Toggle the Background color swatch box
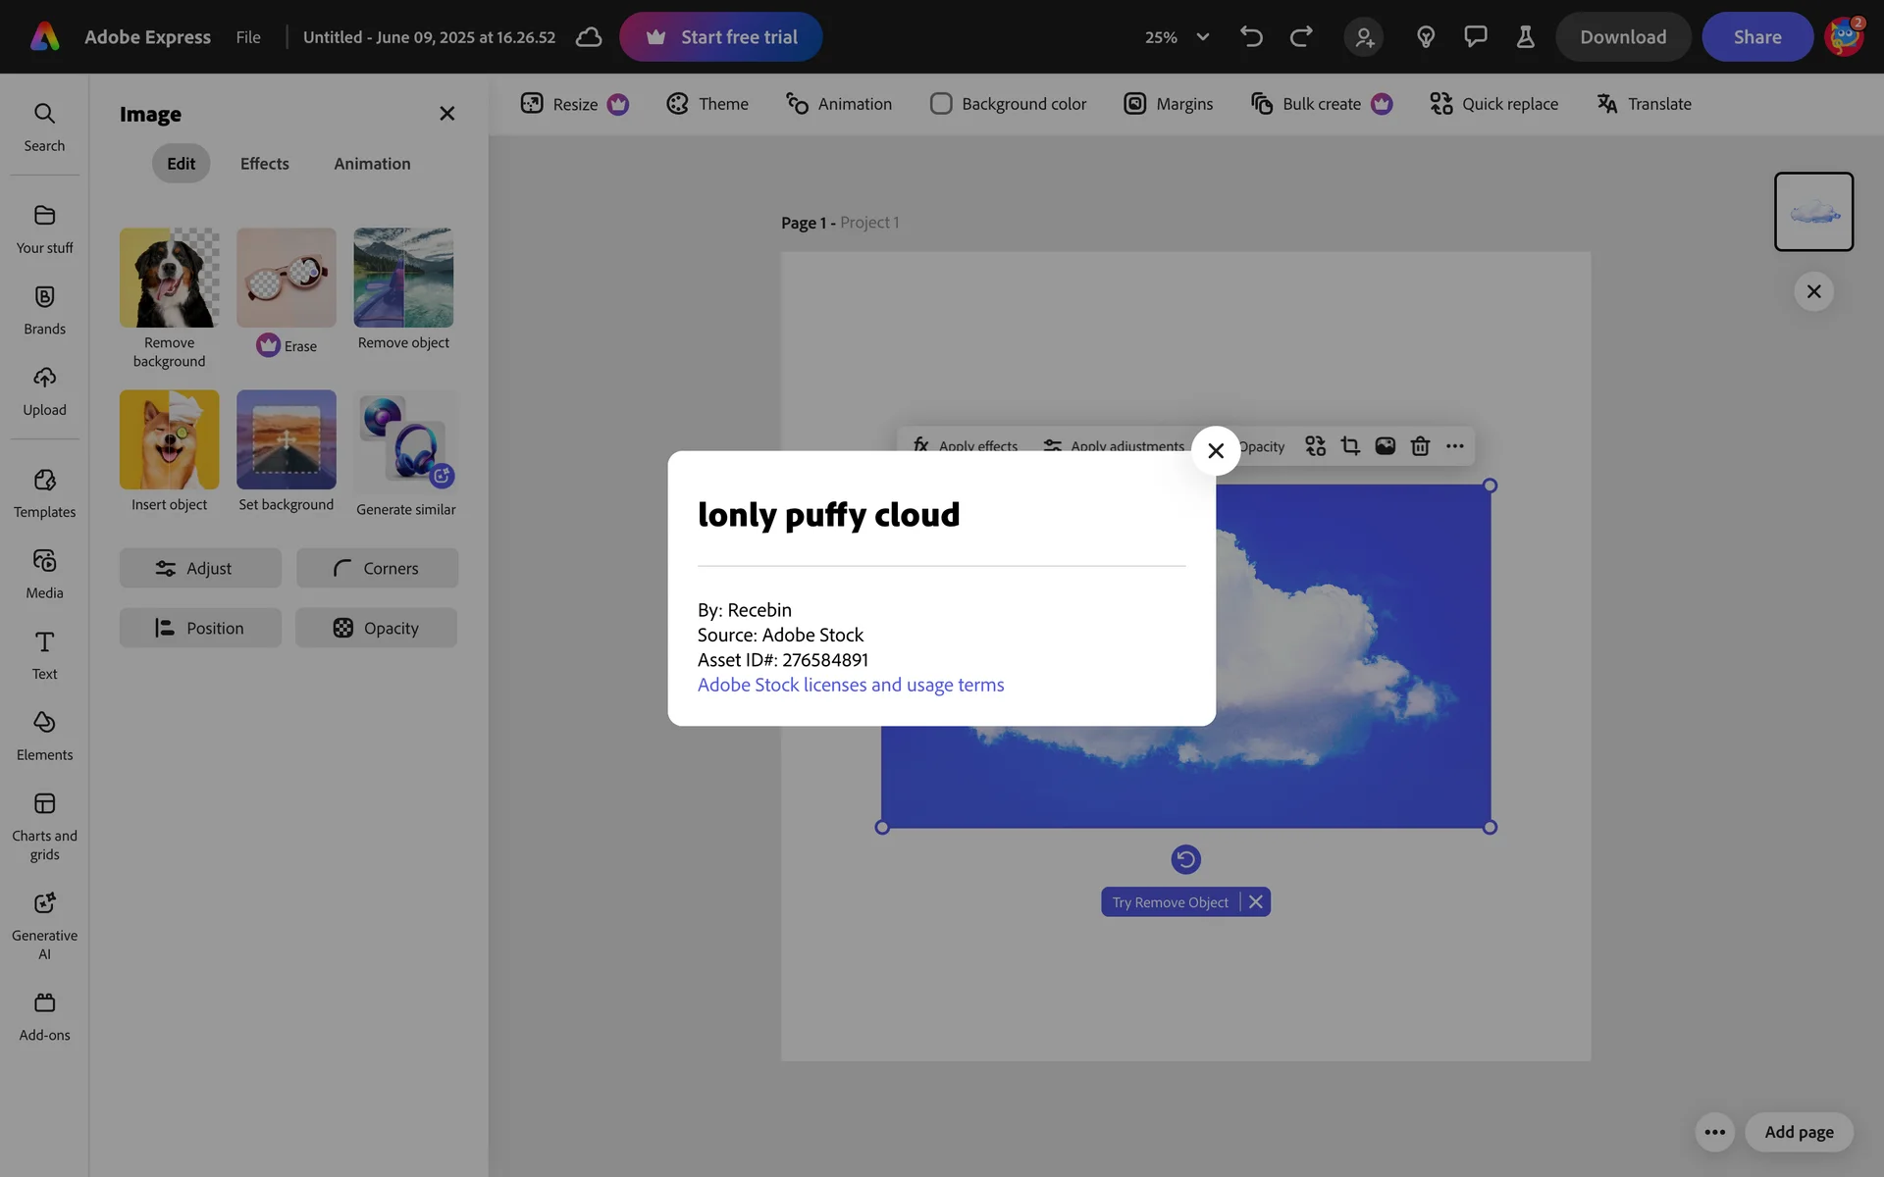Screen dimensions: 1884x1177 coord(941,104)
